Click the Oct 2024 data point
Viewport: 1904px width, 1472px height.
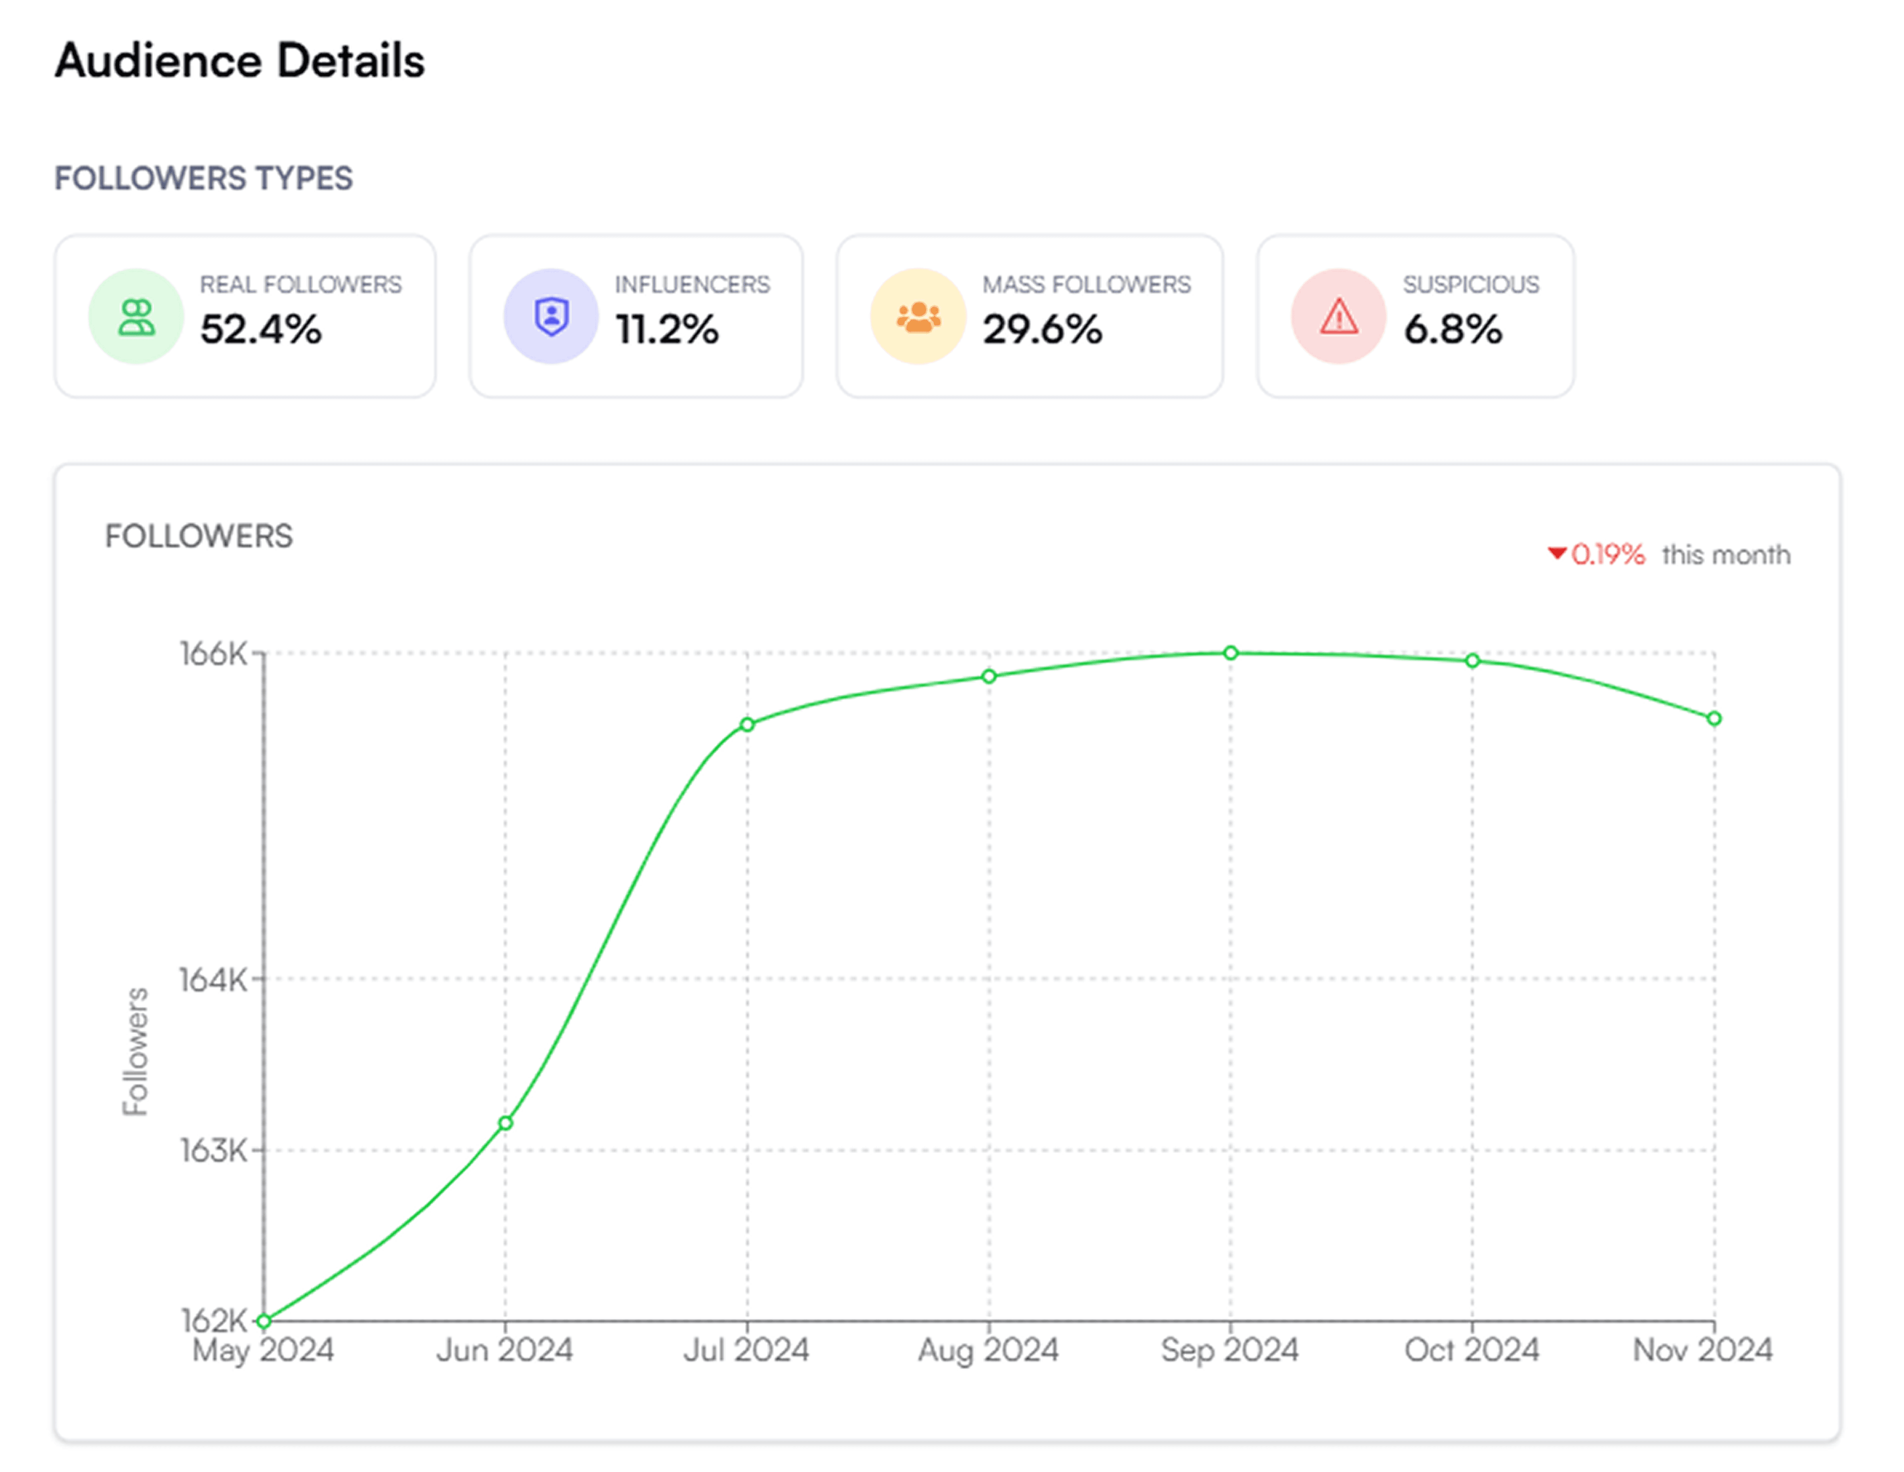click(1472, 661)
